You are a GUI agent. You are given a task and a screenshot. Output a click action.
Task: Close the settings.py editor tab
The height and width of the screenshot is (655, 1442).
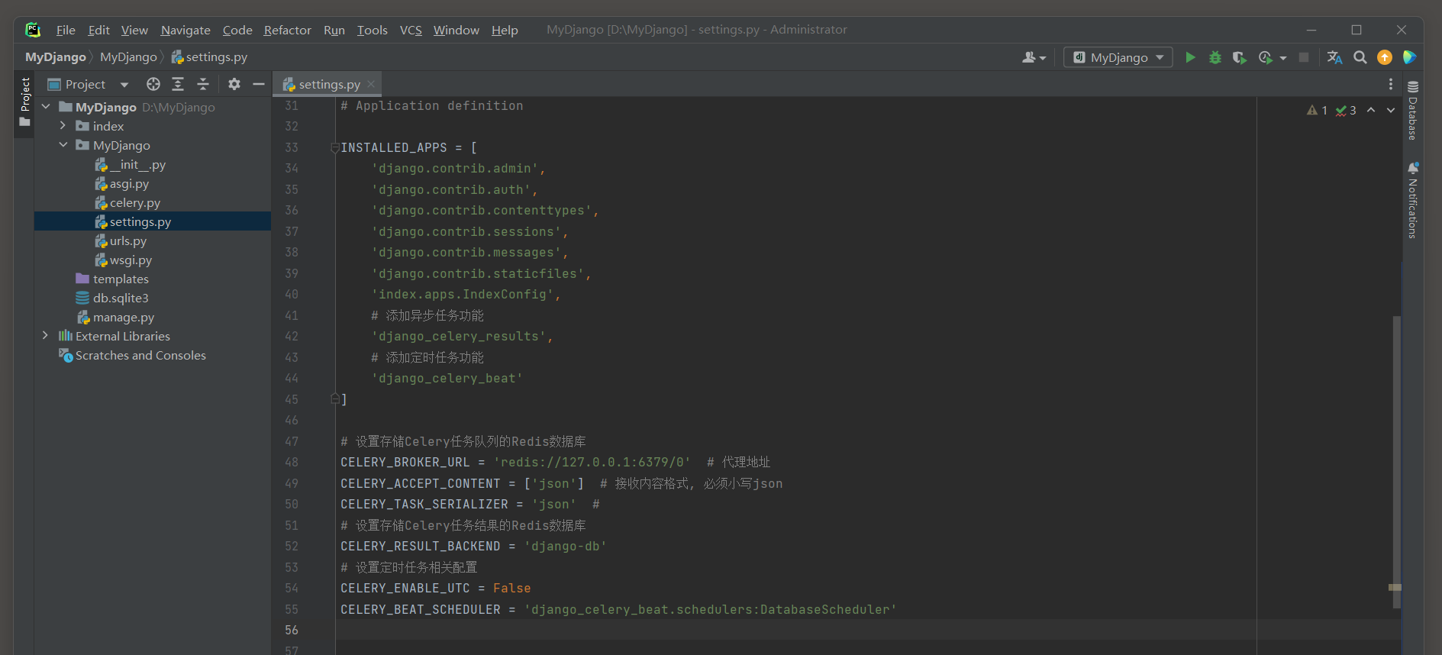click(x=371, y=84)
